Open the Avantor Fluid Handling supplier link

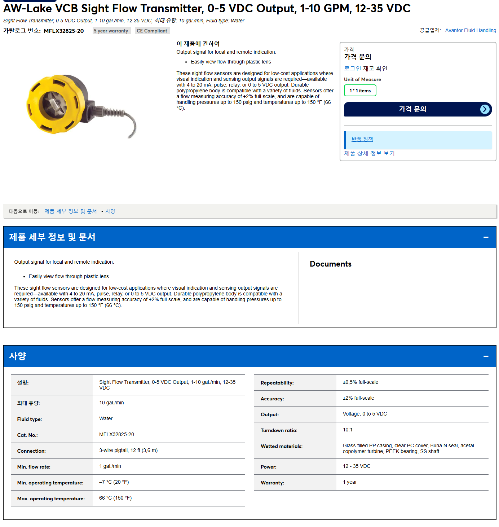click(471, 30)
